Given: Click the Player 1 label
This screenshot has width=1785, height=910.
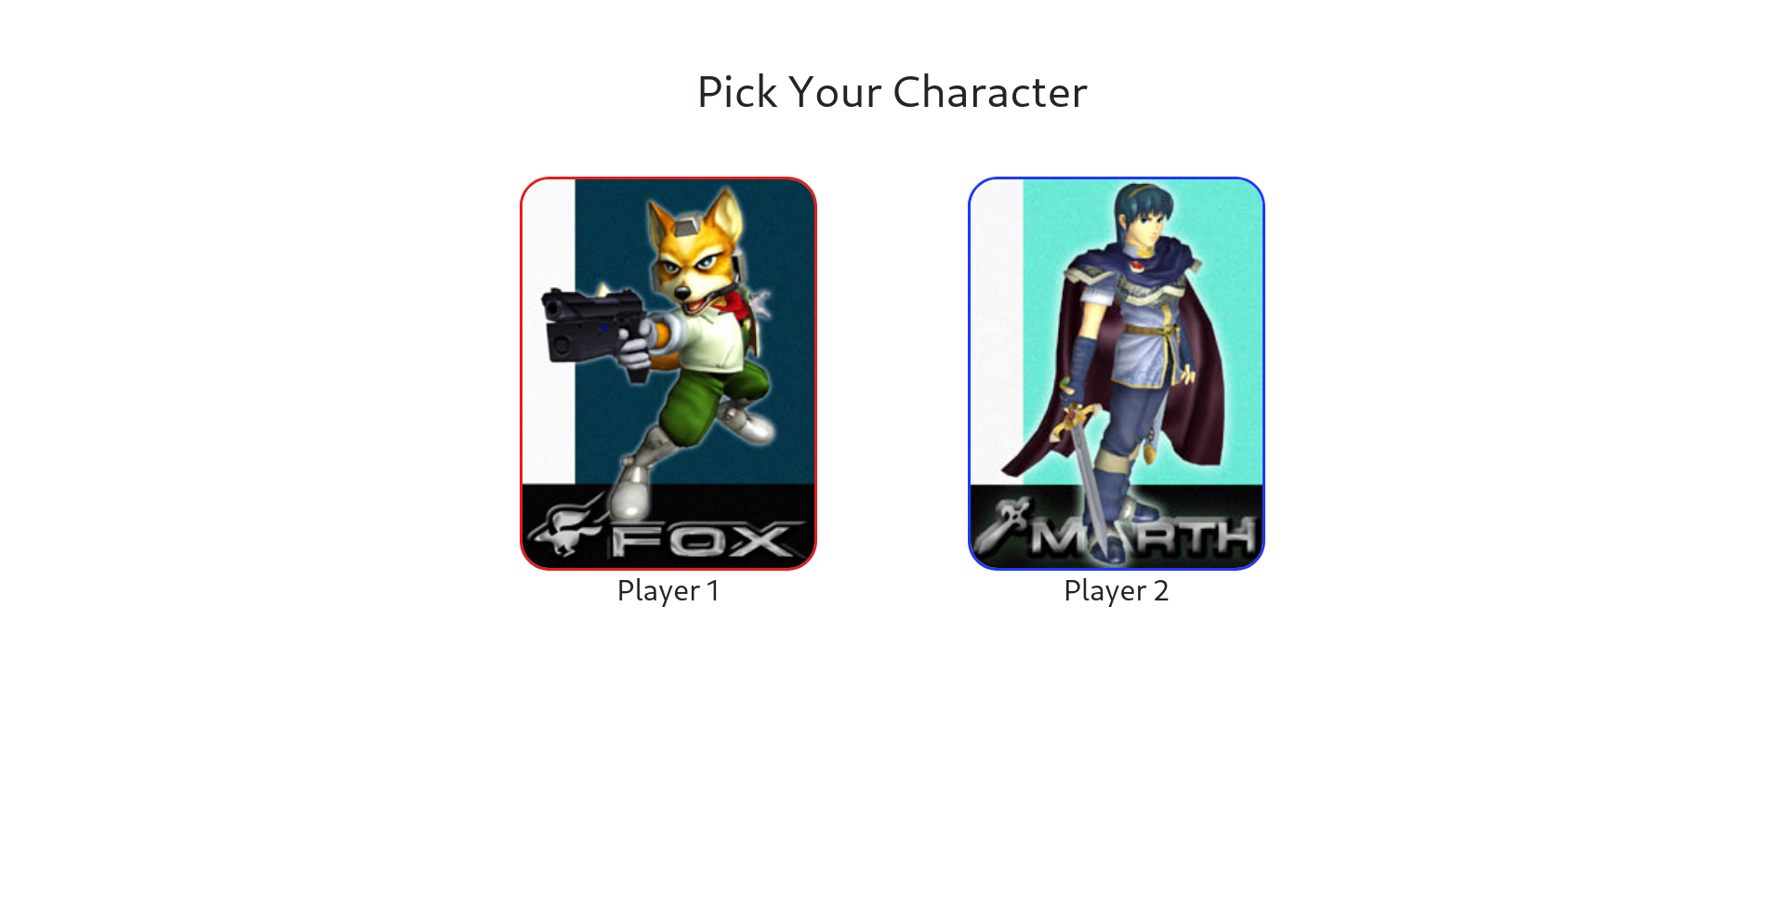Looking at the screenshot, I should pos(668,591).
